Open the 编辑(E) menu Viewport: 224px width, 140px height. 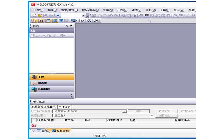[52, 10]
